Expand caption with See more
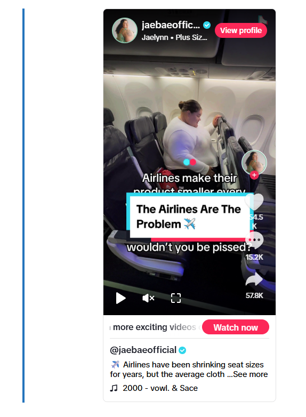 point(251,374)
